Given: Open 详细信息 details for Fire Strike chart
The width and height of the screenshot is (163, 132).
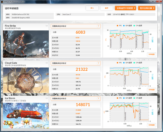Looking at the screenshot, I should (152, 54).
